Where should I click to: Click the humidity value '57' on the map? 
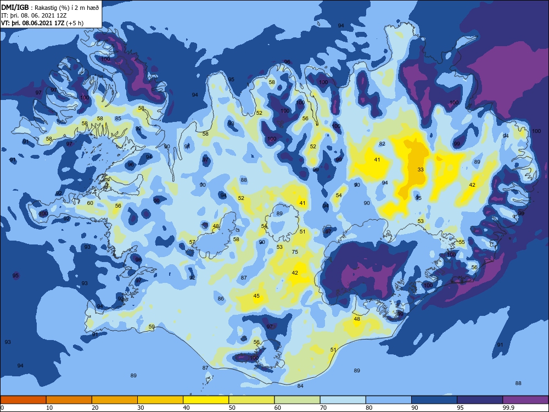tap(192, 242)
